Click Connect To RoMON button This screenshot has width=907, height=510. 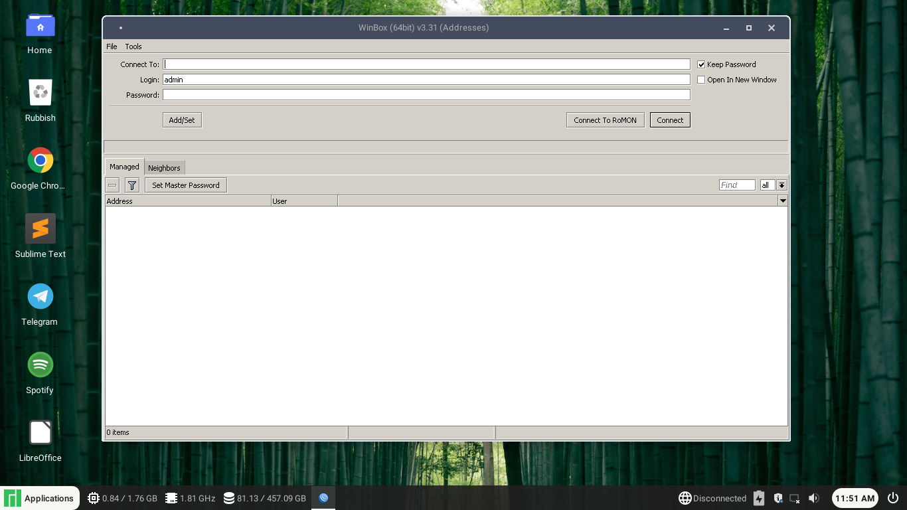click(605, 120)
